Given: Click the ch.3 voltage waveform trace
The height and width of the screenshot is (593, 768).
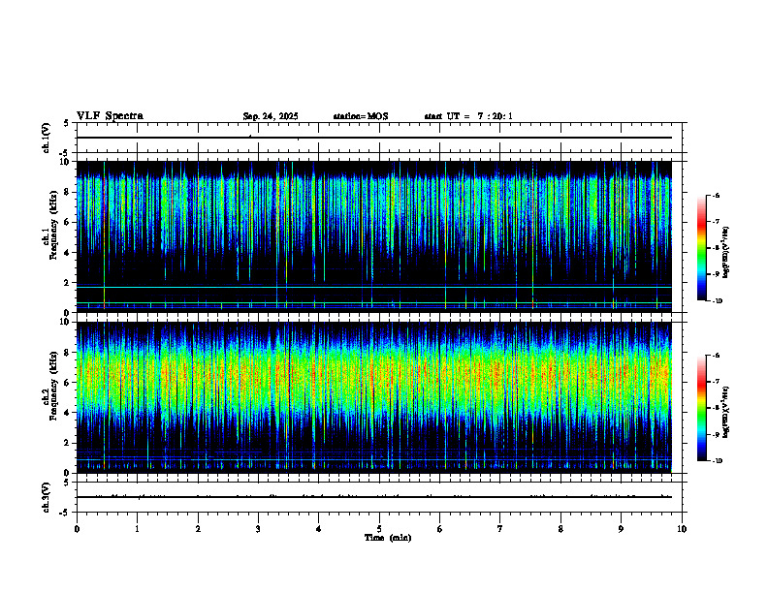Looking at the screenshot, I should [x=373, y=497].
